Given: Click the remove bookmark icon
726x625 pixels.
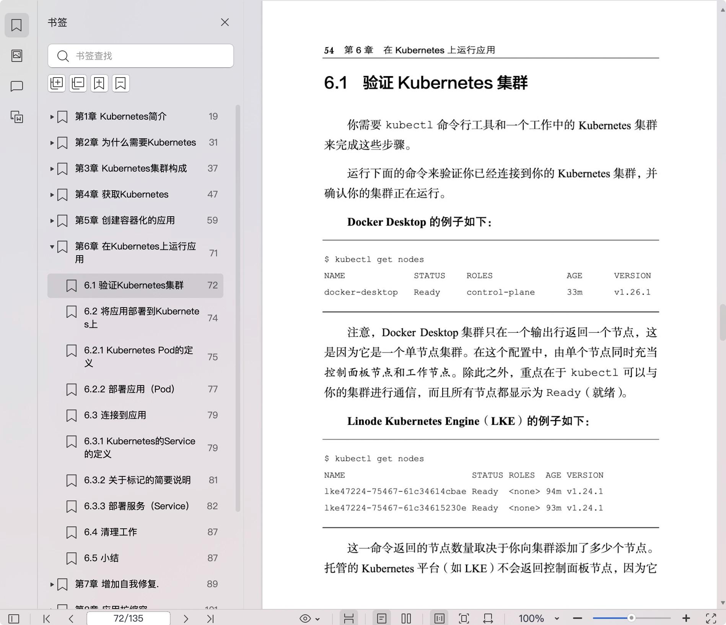Looking at the screenshot, I should point(121,83).
